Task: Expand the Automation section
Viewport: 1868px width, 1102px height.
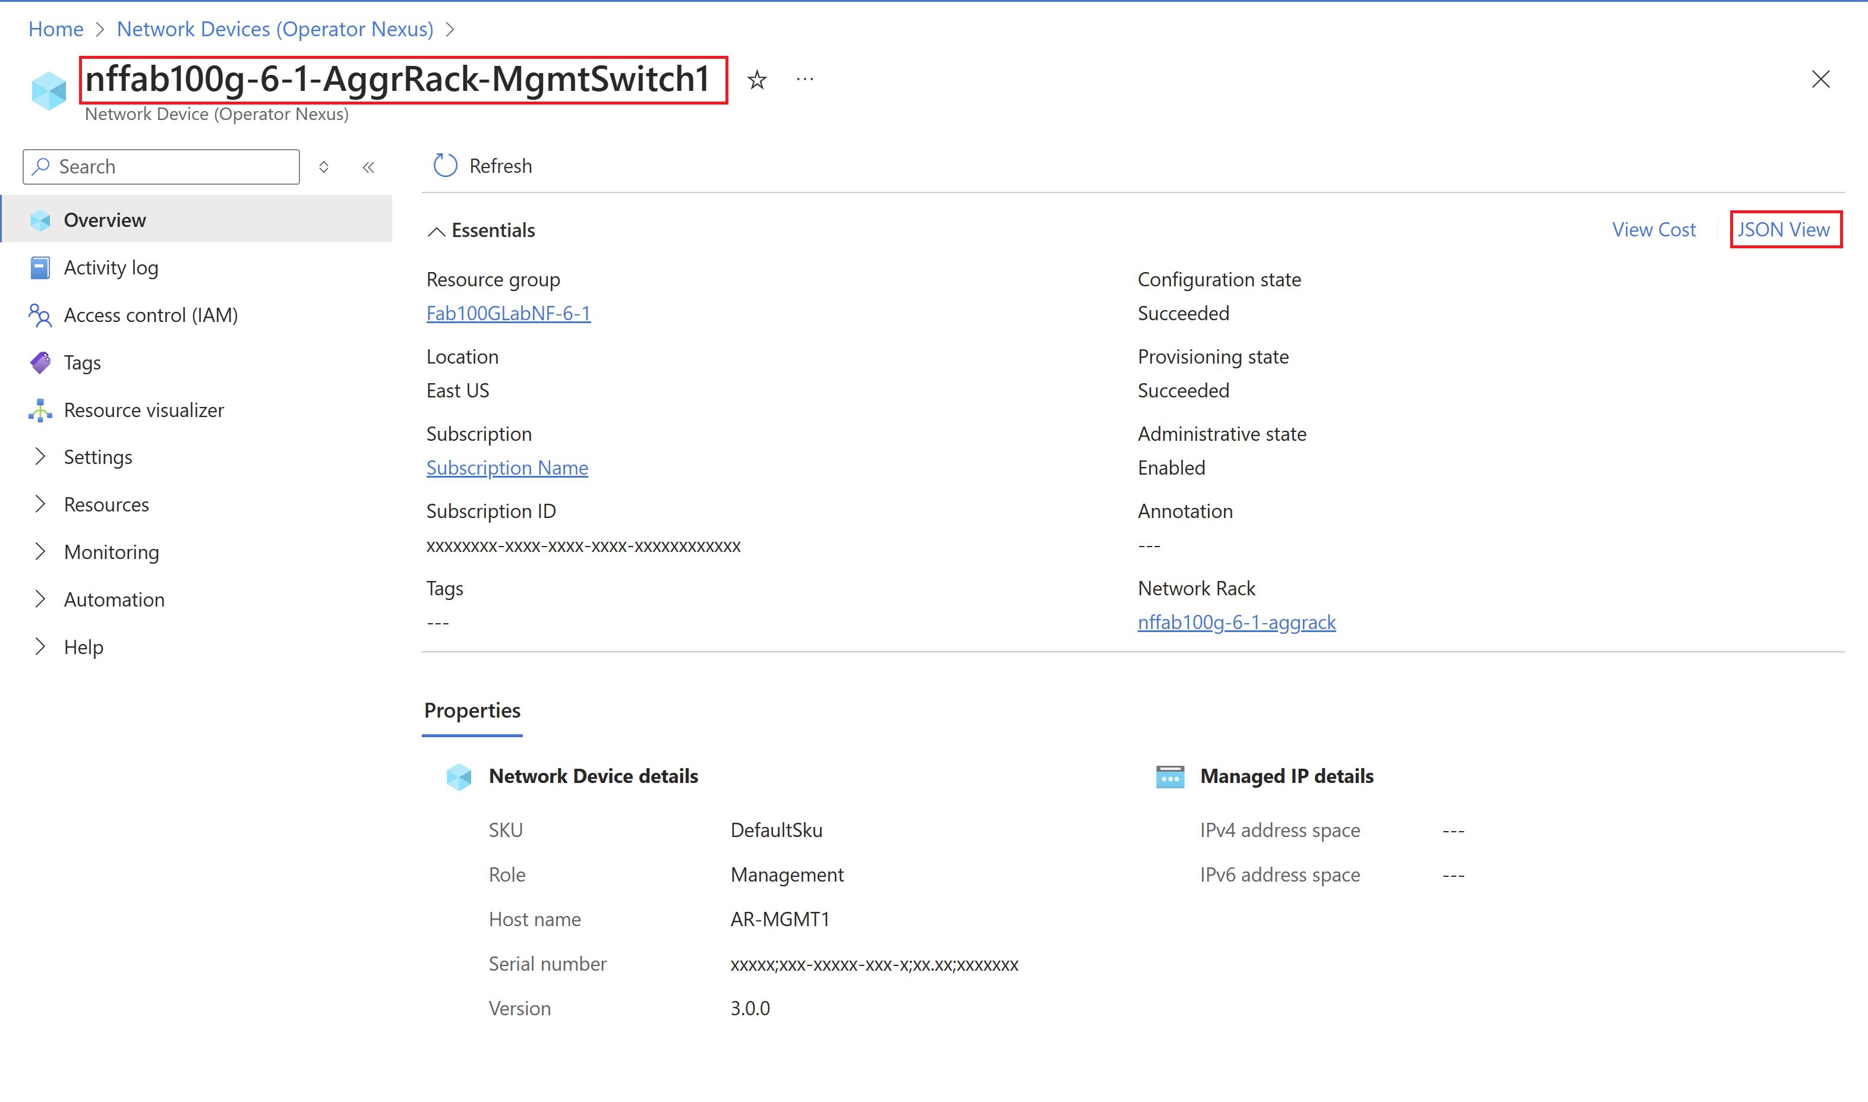Action: coord(40,599)
